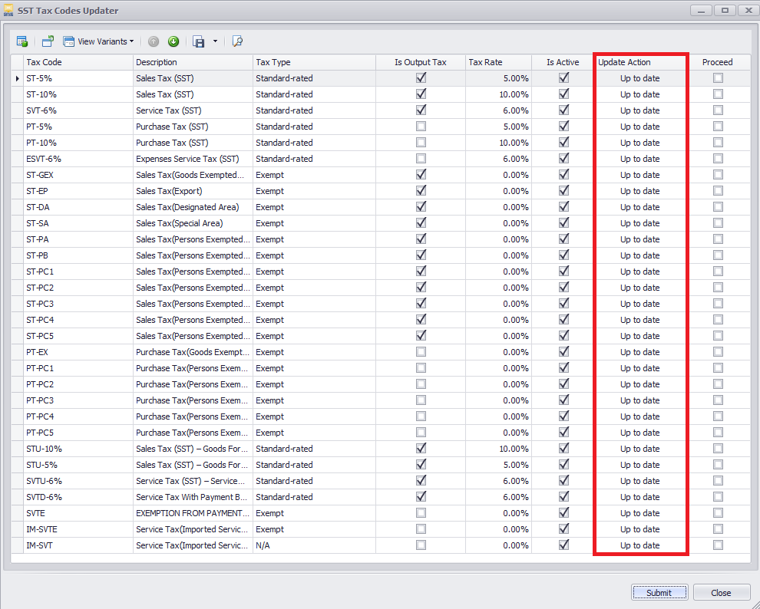
Task: Click the Update Action column header
Action: (640, 62)
